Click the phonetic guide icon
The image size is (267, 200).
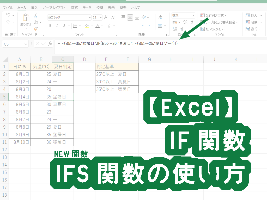coord(109,26)
